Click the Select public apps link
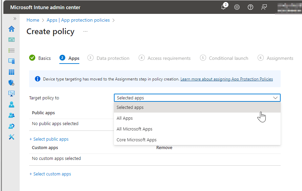The width and height of the screenshot is (302, 191). [49, 139]
